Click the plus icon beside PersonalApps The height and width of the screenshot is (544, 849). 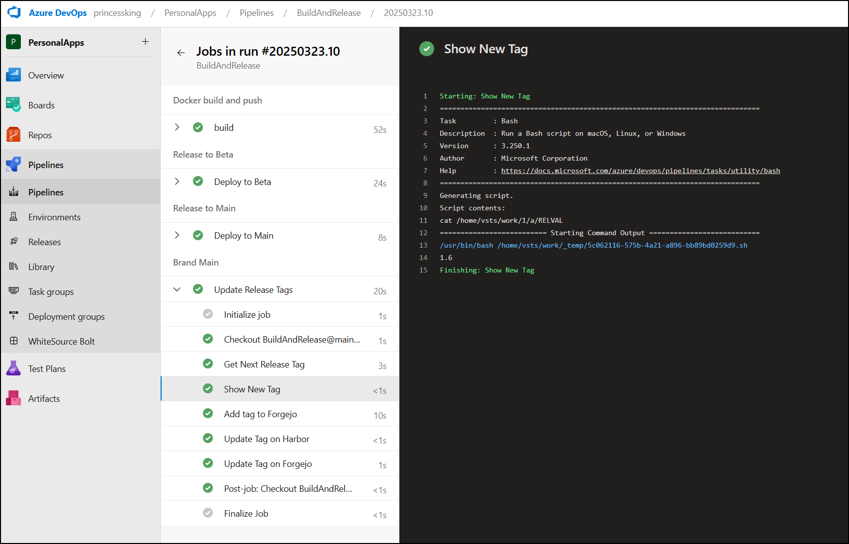[145, 42]
